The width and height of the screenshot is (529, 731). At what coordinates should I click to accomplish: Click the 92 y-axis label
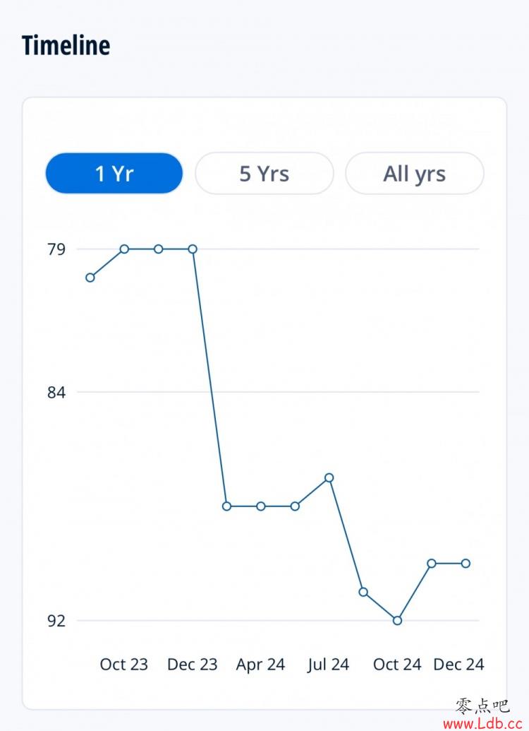56,620
